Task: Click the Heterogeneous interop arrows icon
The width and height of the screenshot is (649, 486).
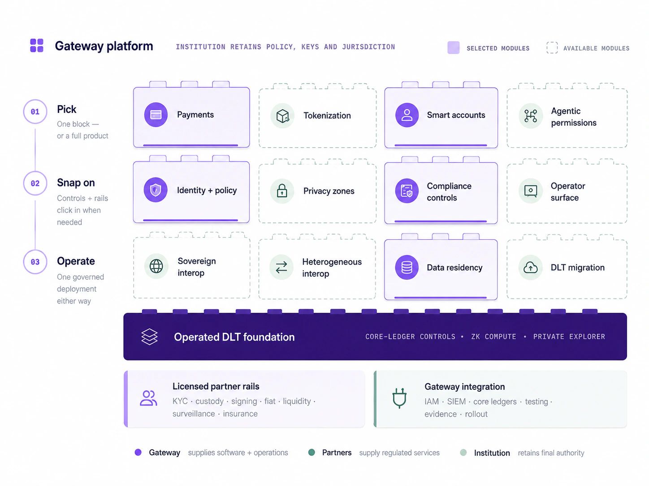Action: tap(281, 268)
